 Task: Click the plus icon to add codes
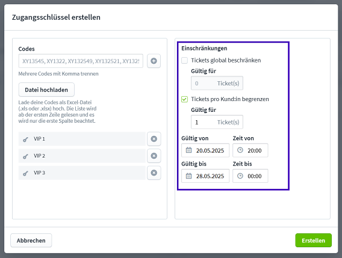pos(154,61)
